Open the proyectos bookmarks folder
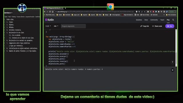 point(92,15)
